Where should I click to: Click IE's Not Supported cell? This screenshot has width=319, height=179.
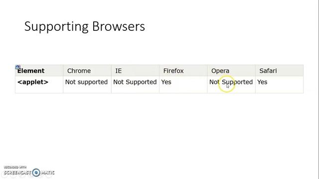[x=135, y=85]
